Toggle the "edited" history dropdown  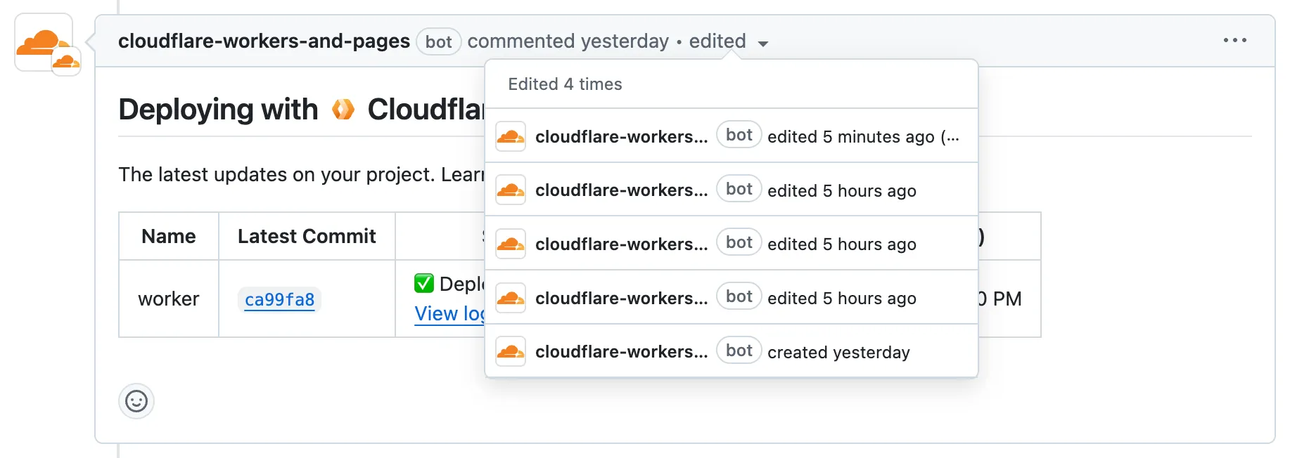(717, 41)
